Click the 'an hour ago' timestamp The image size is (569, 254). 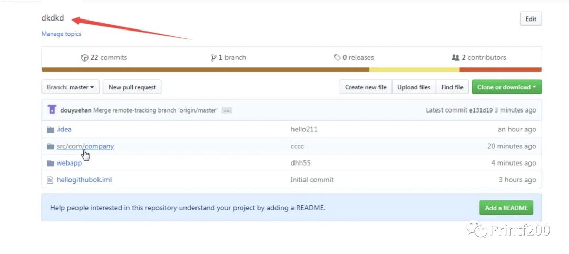[x=517, y=129]
